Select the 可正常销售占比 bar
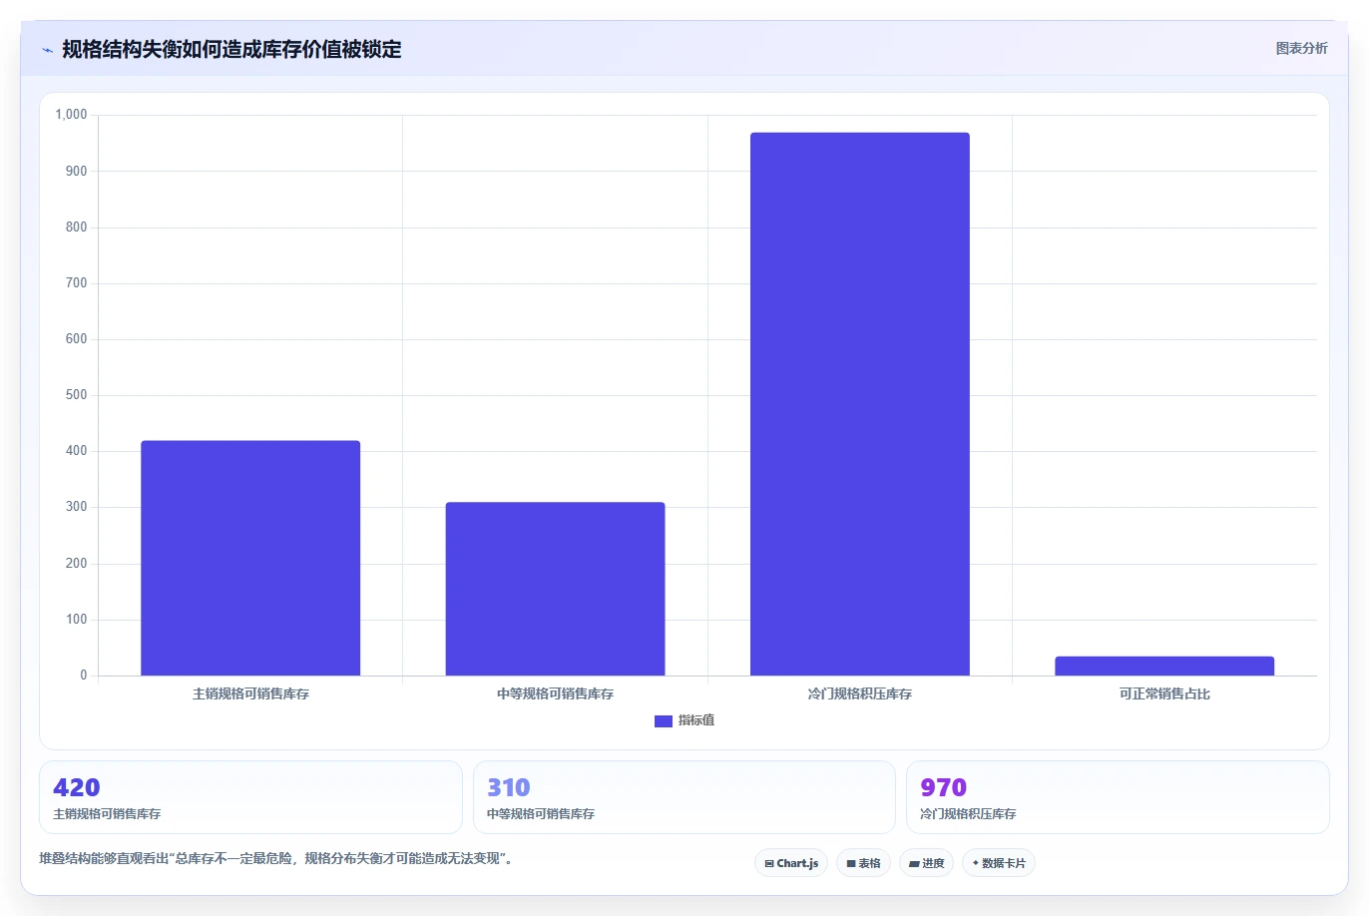1369x916 pixels. pyautogui.click(x=1164, y=666)
